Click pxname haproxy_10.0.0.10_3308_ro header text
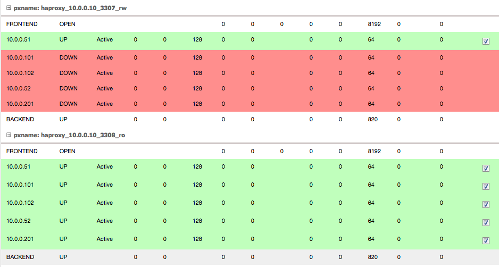The width and height of the screenshot is (499, 267). click(x=69, y=135)
